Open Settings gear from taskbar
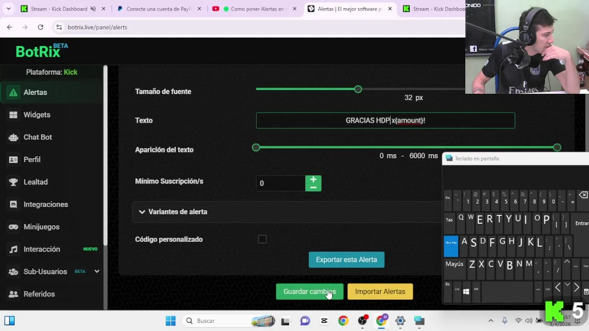Viewport: 589px width, 331px height. (400, 321)
